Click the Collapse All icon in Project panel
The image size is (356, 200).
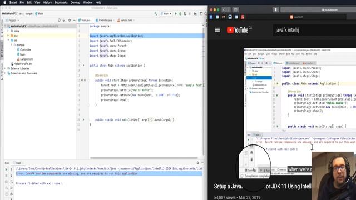tap(64, 20)
